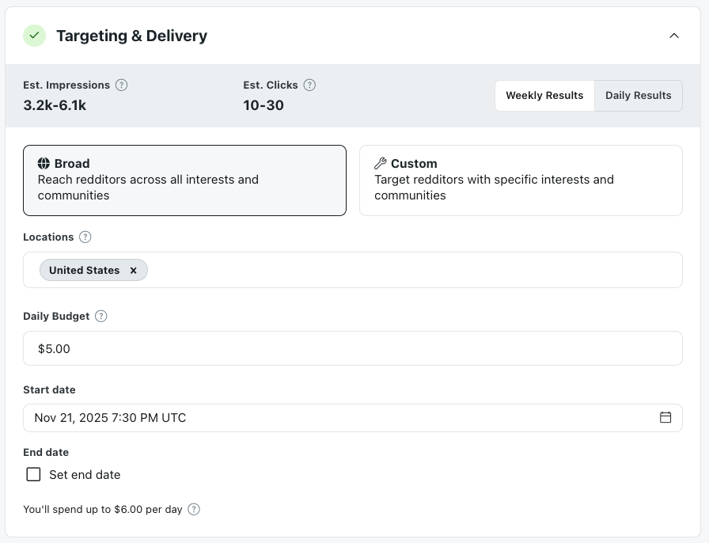Screen dimensions: 709x543
Task: Collapse the Targeting & Delivery section
Action: 674,36
